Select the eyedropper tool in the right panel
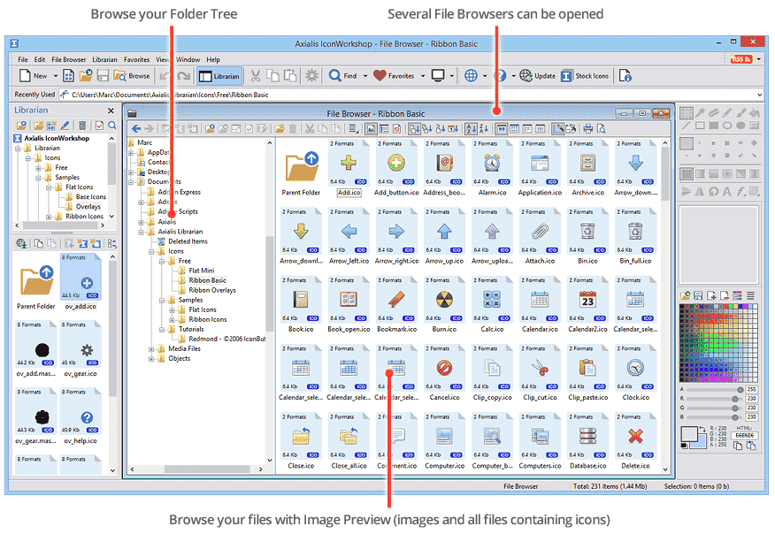This screenshot has height=534, width=775. (x=700, y=111)
